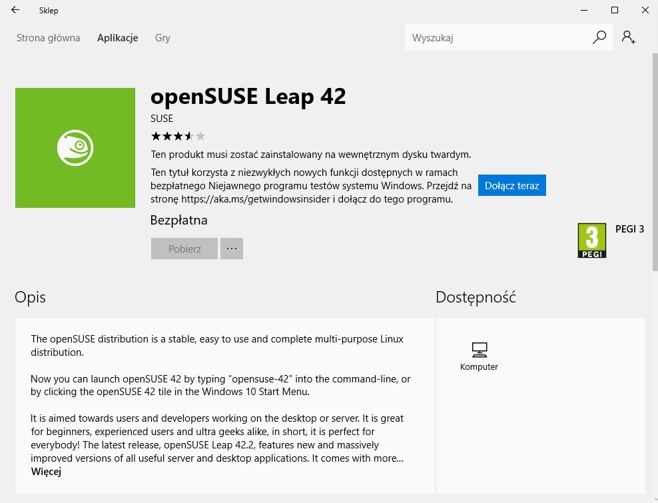Click the back arrow in title bar
The height and width of the screenshot is (503, 658).
click(15, 10)
